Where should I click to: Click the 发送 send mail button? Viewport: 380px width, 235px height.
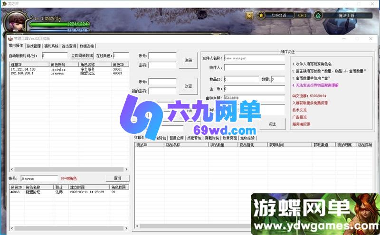pos(272,124)
